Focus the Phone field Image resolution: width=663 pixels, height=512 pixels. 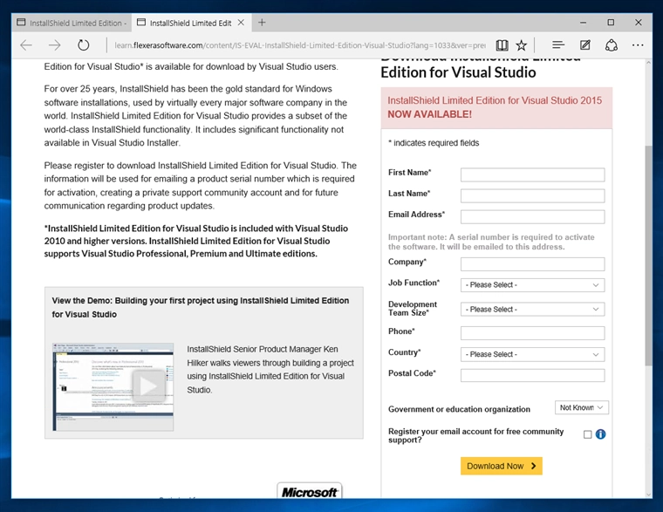coord(532,333)
